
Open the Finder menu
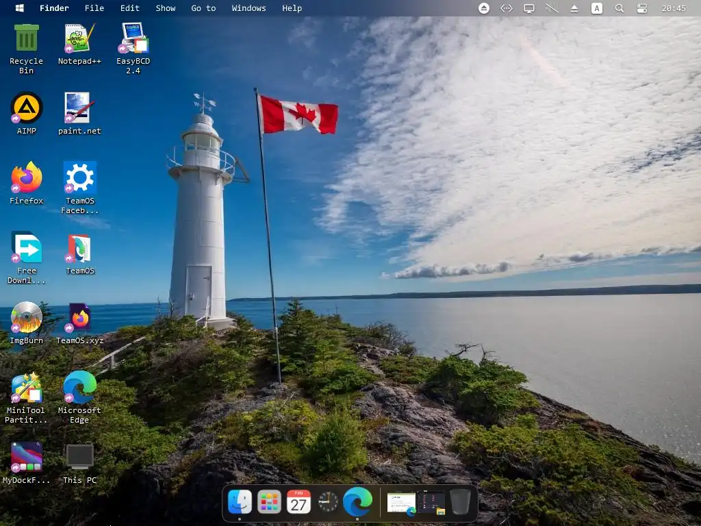[x=54, y=8]
